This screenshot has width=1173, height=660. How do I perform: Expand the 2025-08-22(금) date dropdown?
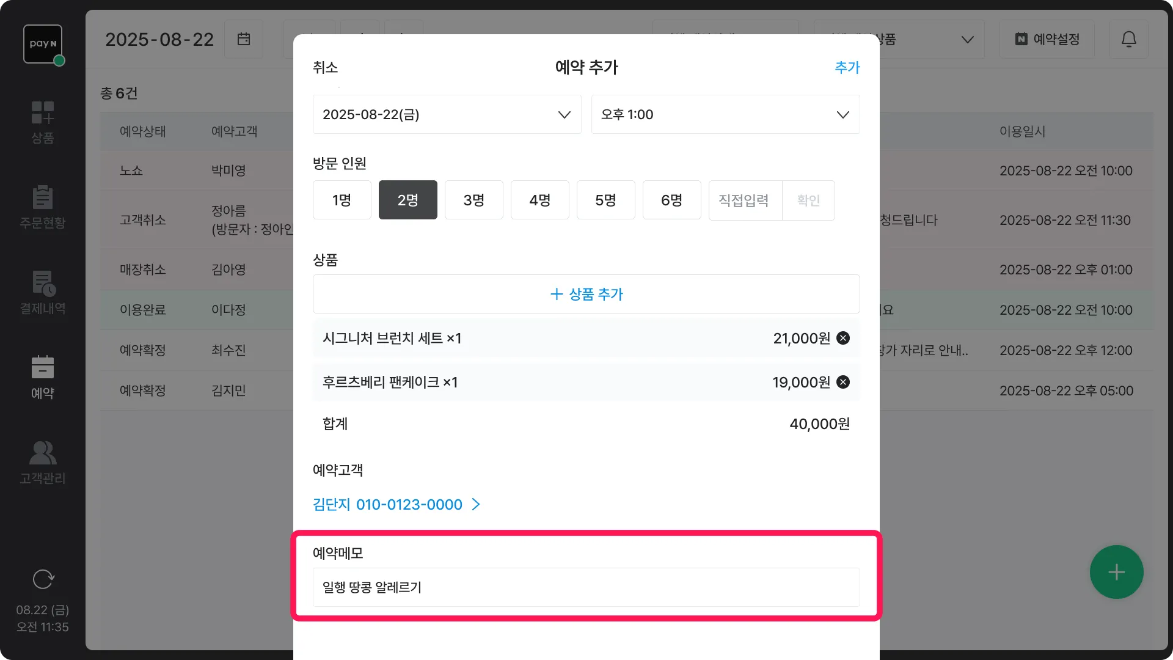tap(447, 114)
